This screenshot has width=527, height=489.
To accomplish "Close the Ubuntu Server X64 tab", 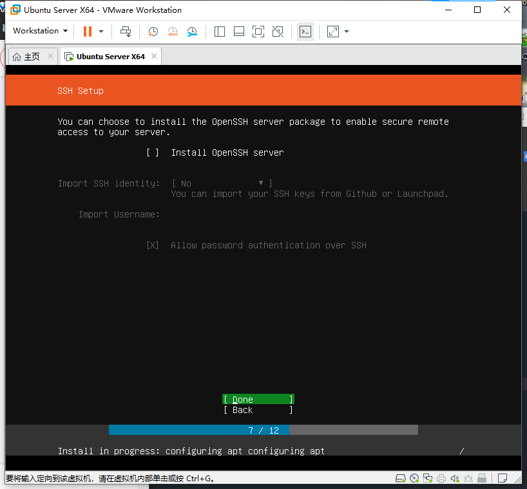I will (x=154, y=56).
